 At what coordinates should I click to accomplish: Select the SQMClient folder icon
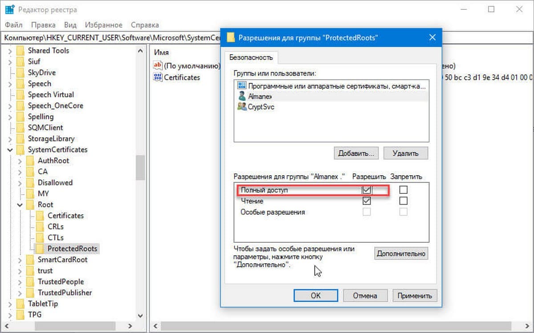point(20,128)
